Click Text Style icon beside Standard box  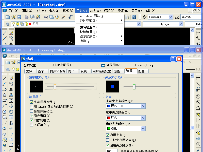[x=144, y=17]
